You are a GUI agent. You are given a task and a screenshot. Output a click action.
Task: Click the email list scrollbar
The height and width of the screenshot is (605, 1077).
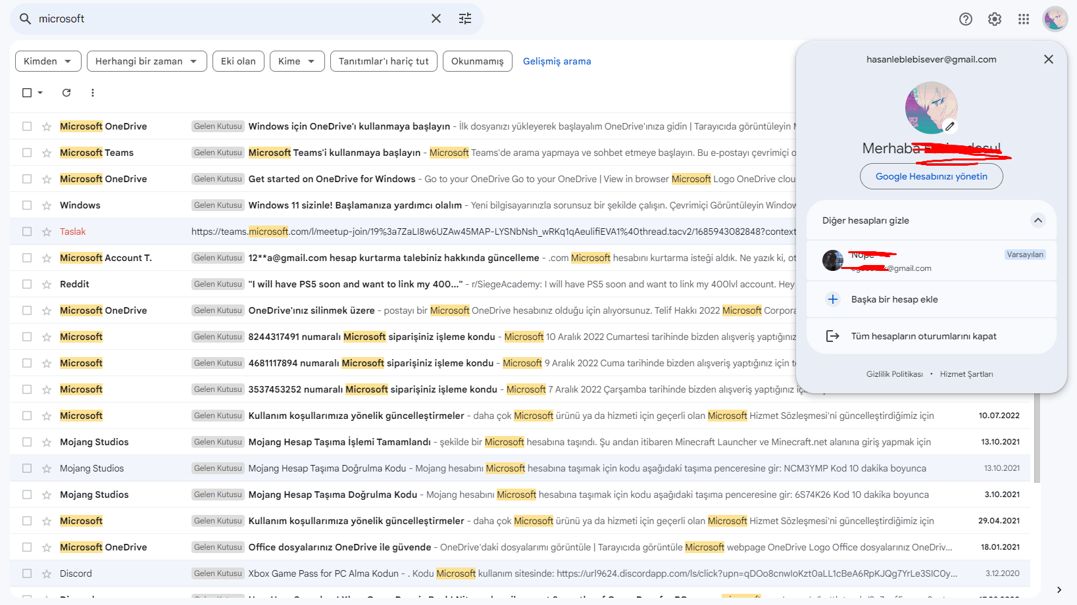tap(1037, 437)
